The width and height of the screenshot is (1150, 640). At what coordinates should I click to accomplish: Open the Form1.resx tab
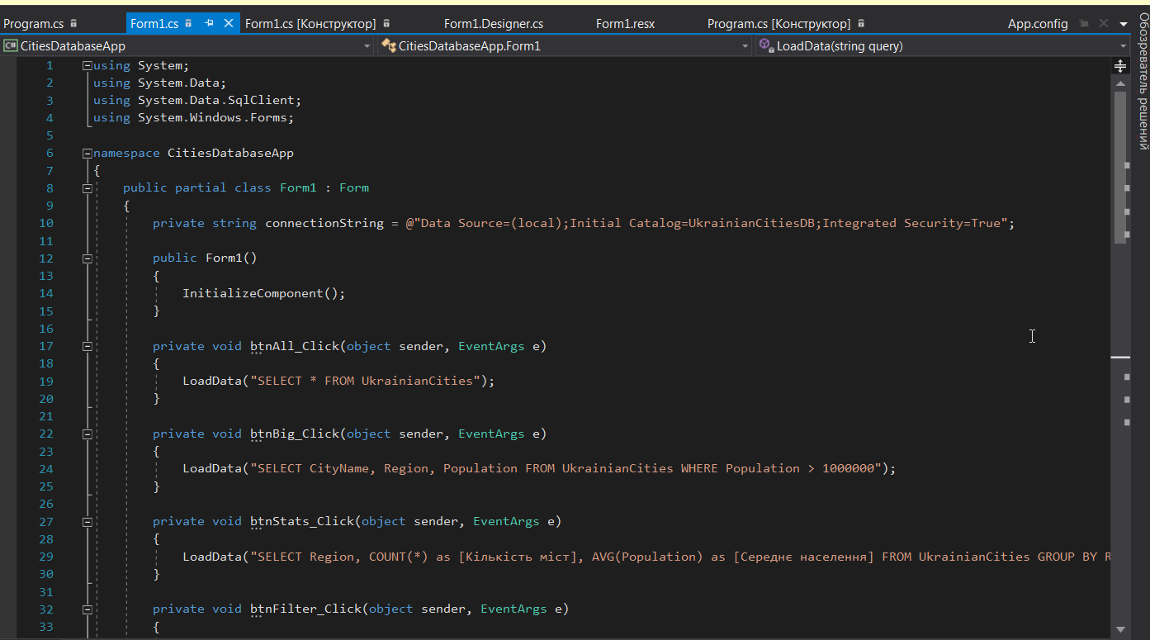(x=625, y=24)
